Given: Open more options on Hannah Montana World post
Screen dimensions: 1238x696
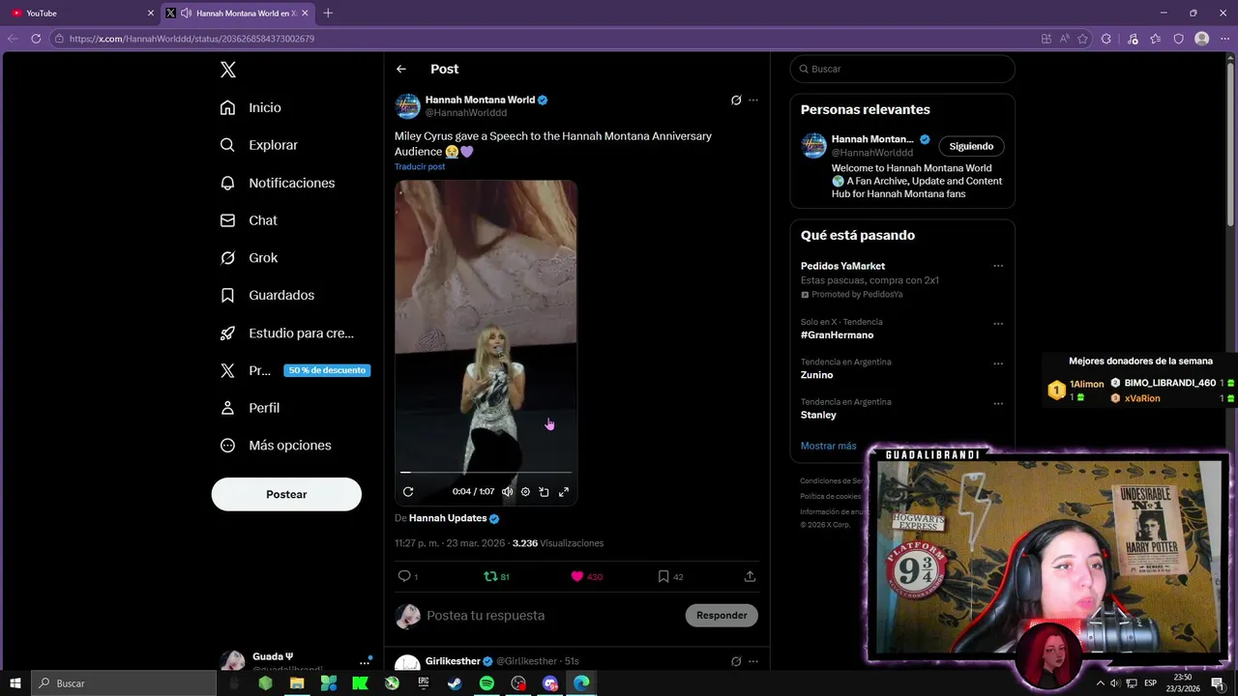Looking at the screenshot, I should [x=753, y=100].
